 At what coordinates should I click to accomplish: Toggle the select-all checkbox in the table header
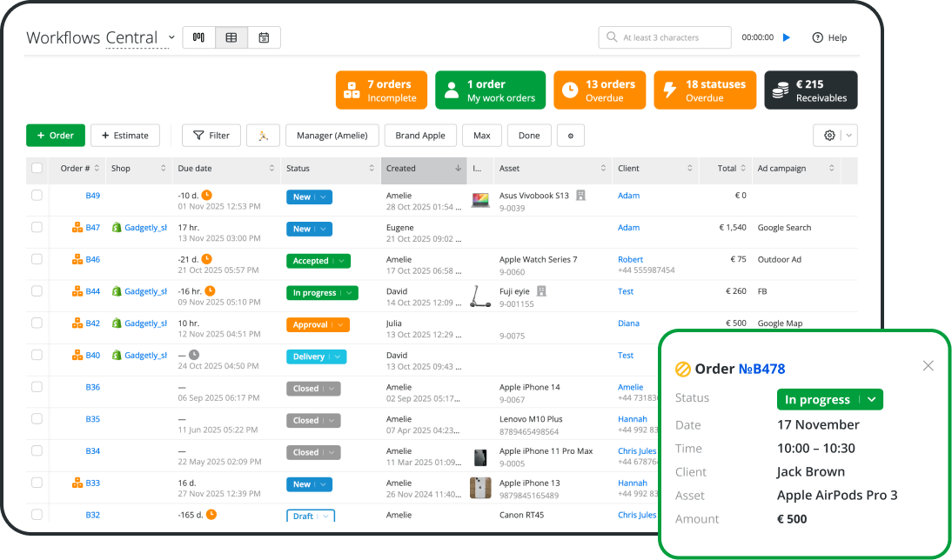tap(37, 169)
